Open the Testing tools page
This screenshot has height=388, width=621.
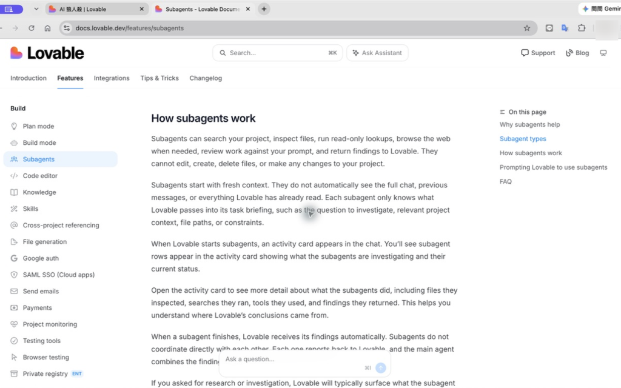tap(41, 341)
